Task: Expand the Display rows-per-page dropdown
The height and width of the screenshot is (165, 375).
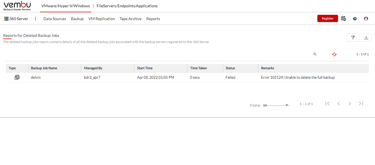Action: point(276,105)
